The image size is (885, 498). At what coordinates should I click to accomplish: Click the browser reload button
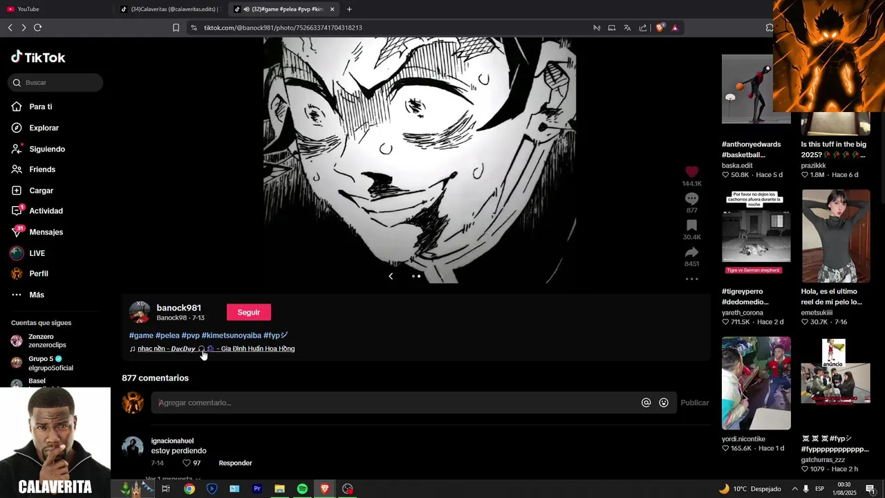point(37,28)
